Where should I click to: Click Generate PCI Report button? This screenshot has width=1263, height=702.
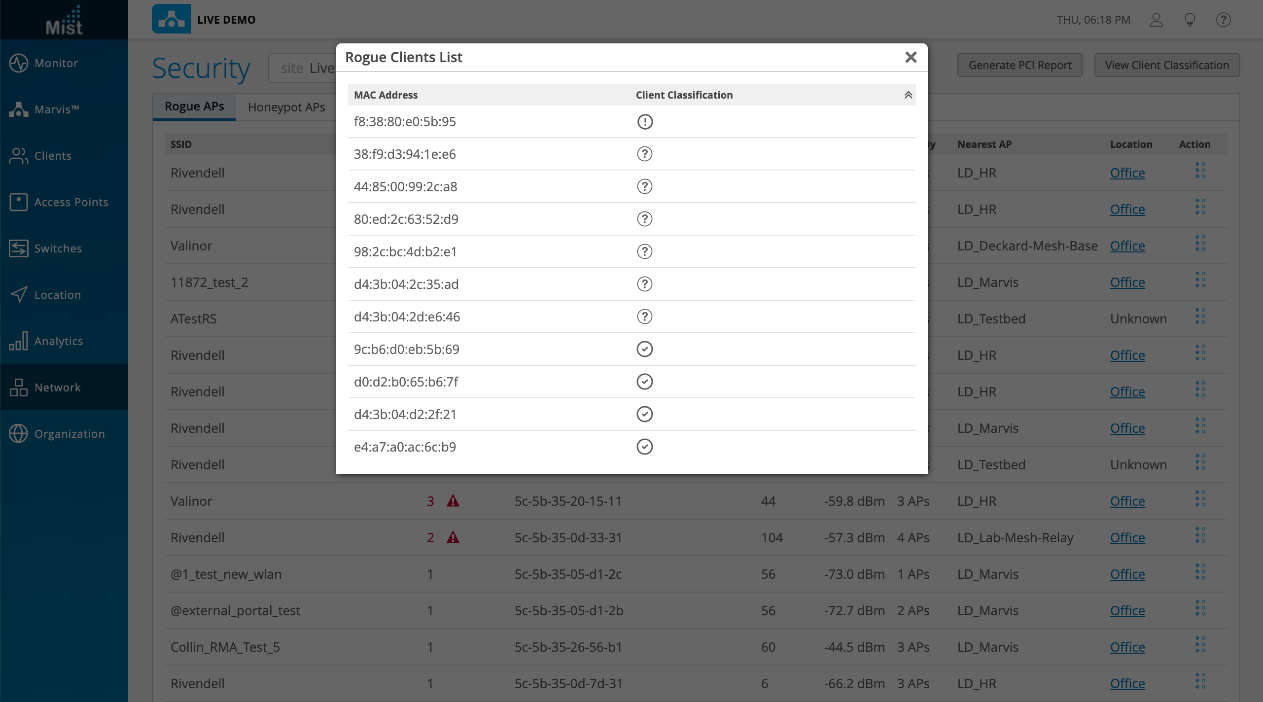point(1019,65)
